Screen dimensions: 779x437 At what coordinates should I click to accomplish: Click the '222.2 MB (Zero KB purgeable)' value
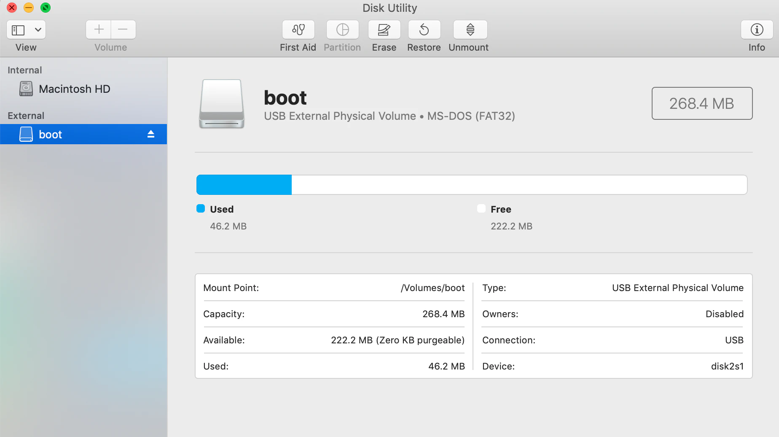pos(398,340)
